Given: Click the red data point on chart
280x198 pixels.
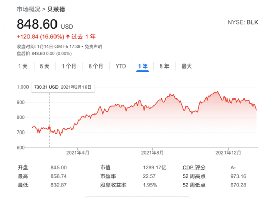Looking at the screenshot, I should (x=49, y=128).
